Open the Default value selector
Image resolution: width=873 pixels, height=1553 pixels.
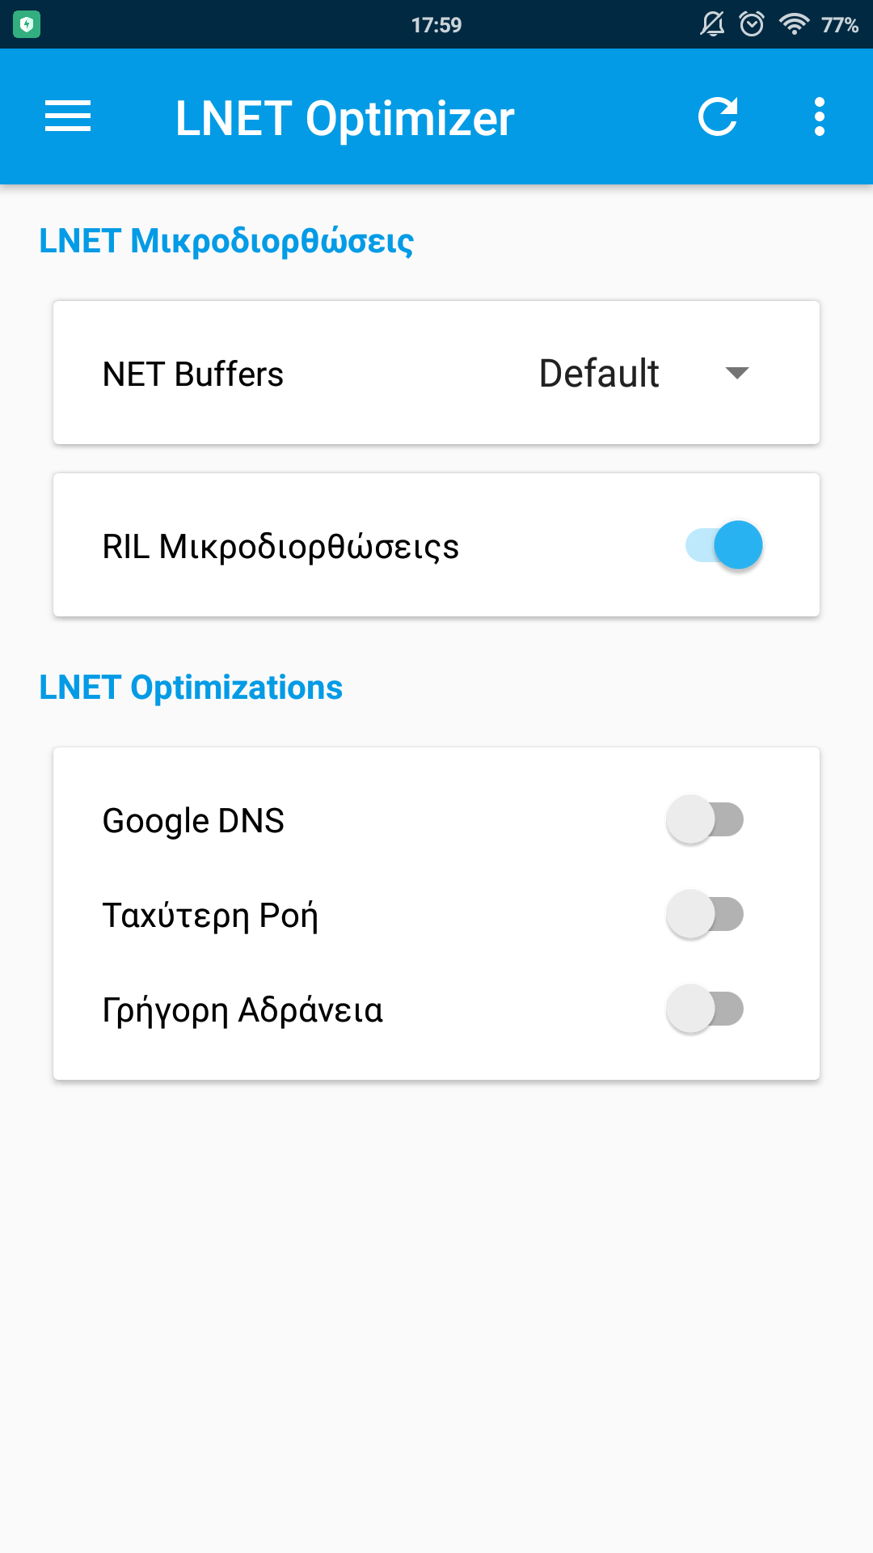pyautogui.click(x=599, y=374)
